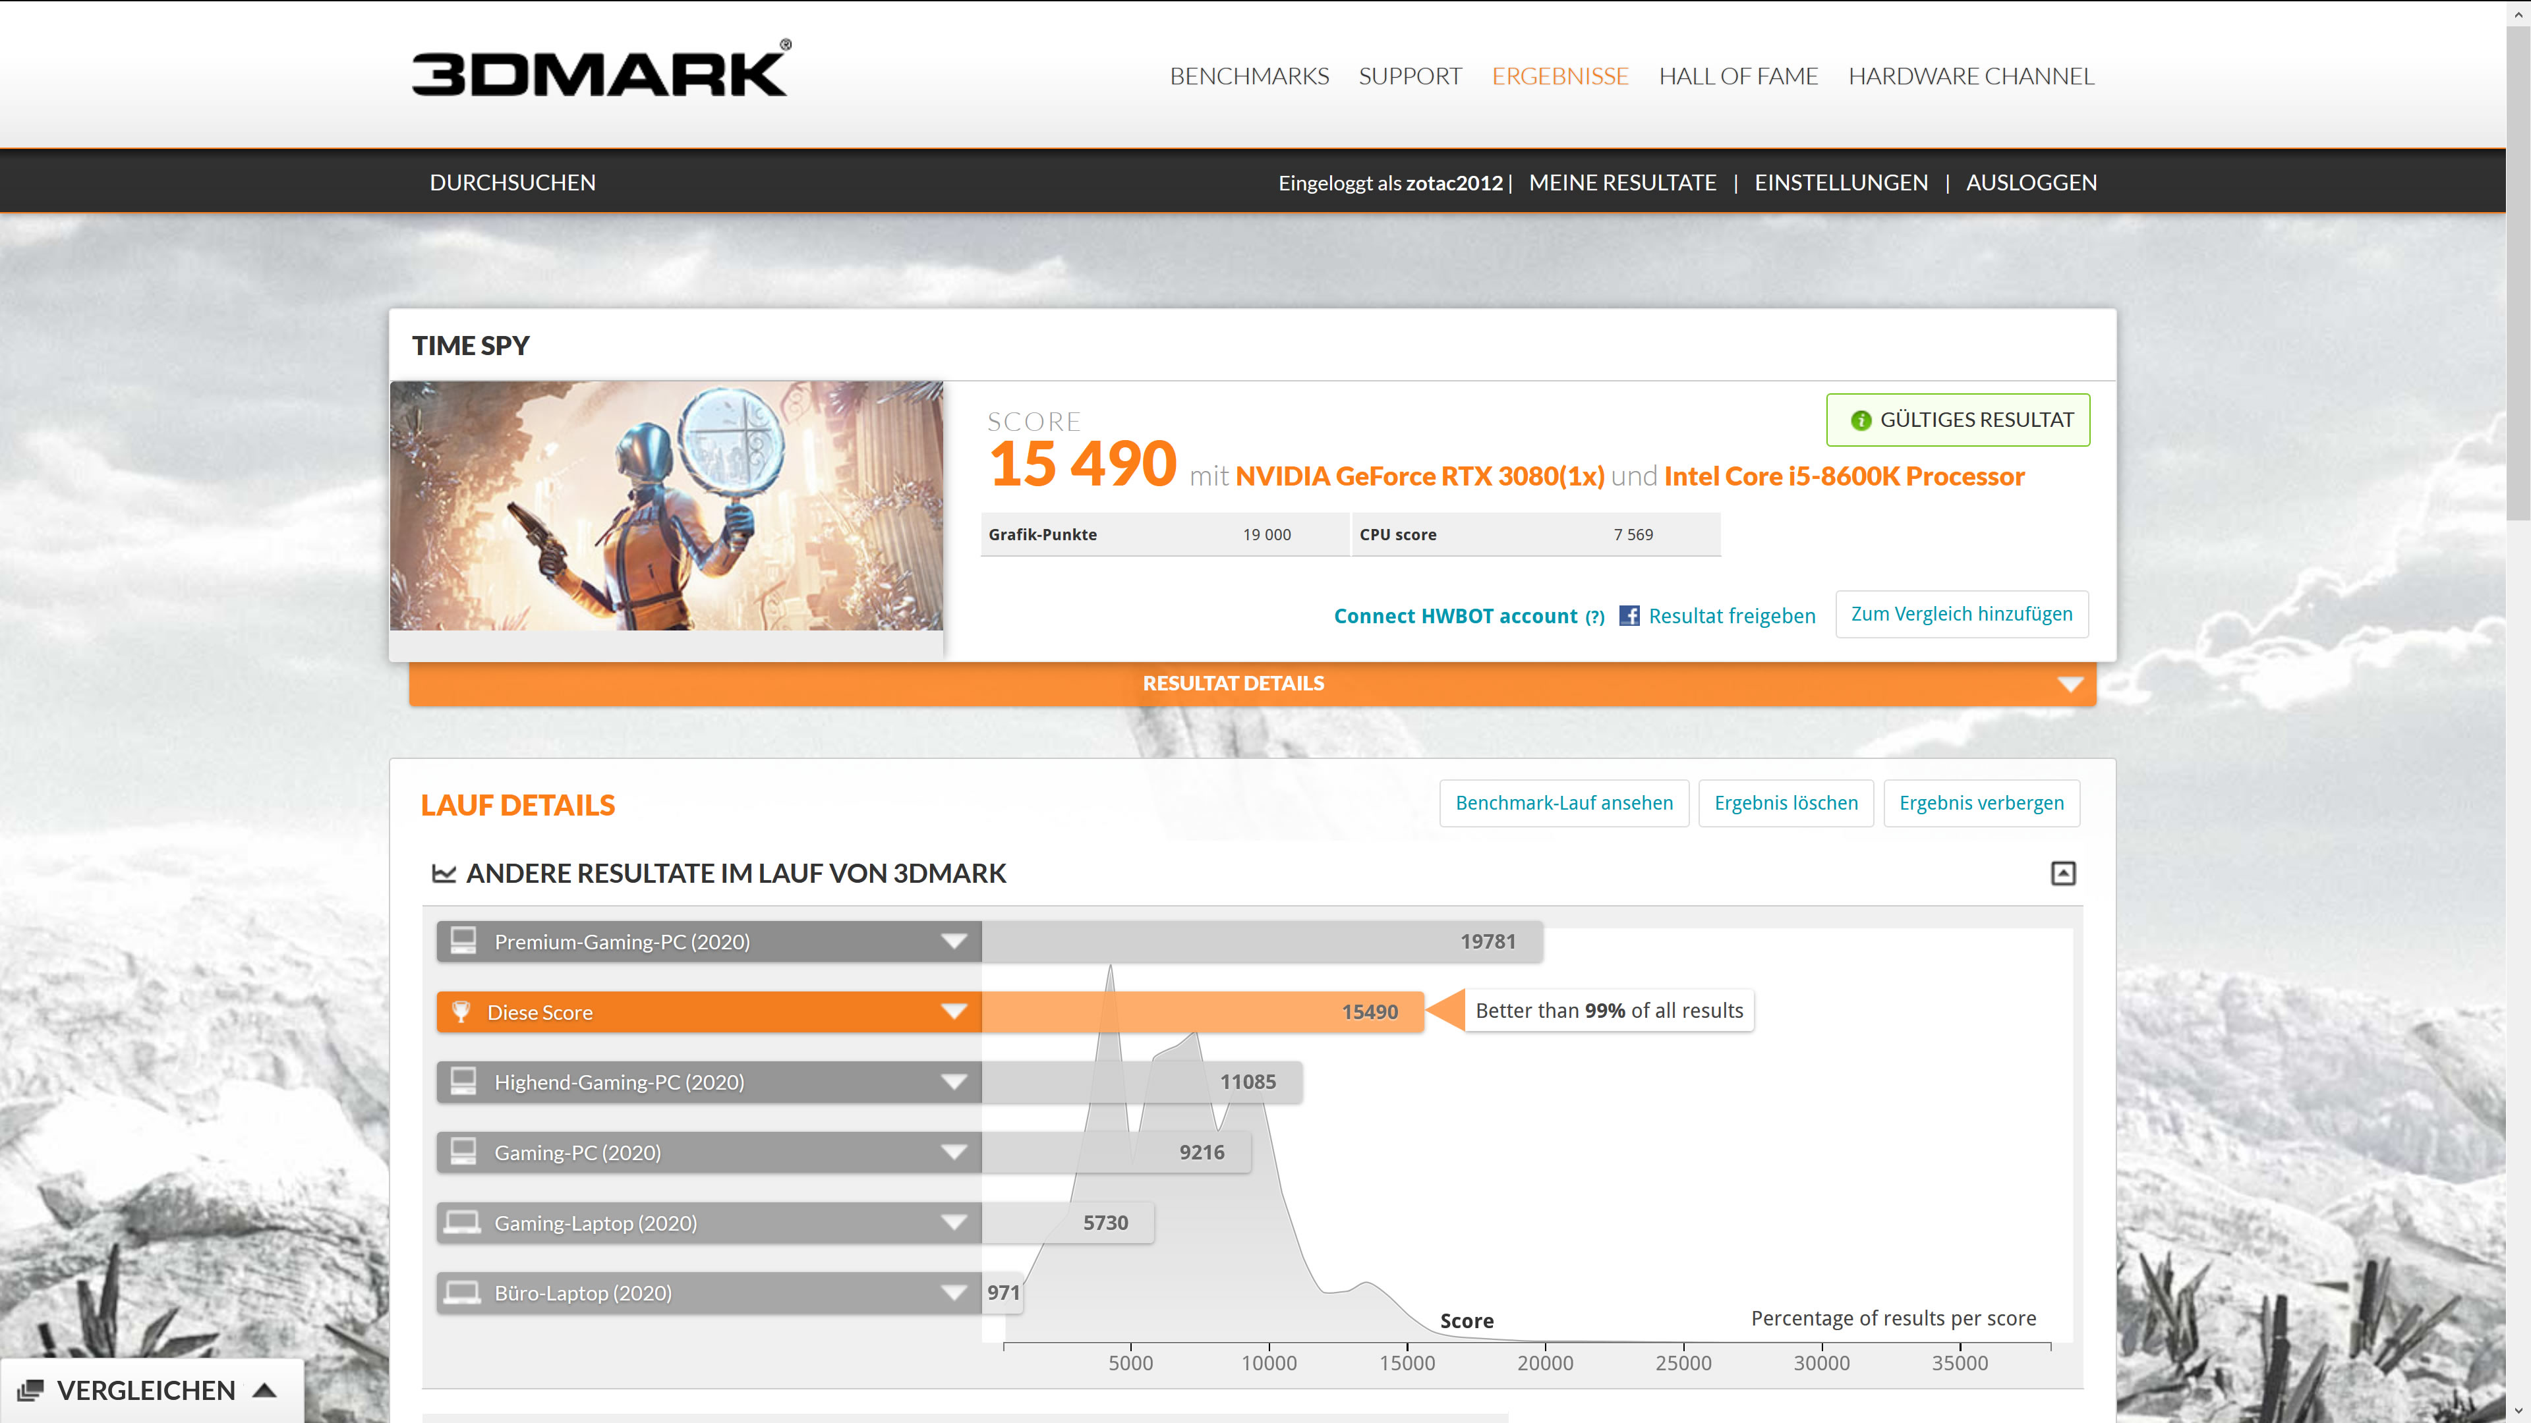Click the trophy icon on Diese Score
This screenshot has height=1423, width=2531.
(x=461, y=1011)
